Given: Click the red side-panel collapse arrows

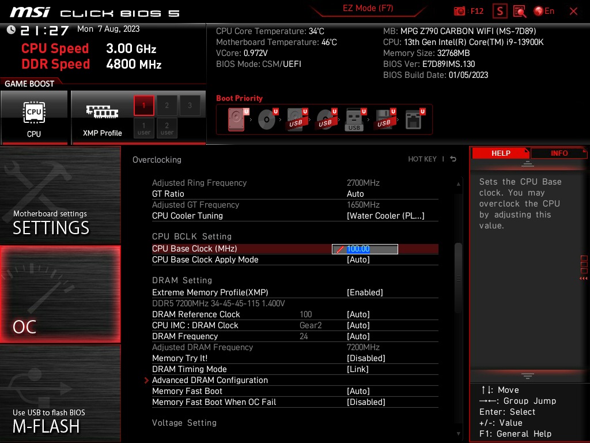Looking at the screenshot, I should tap(584, 279).
